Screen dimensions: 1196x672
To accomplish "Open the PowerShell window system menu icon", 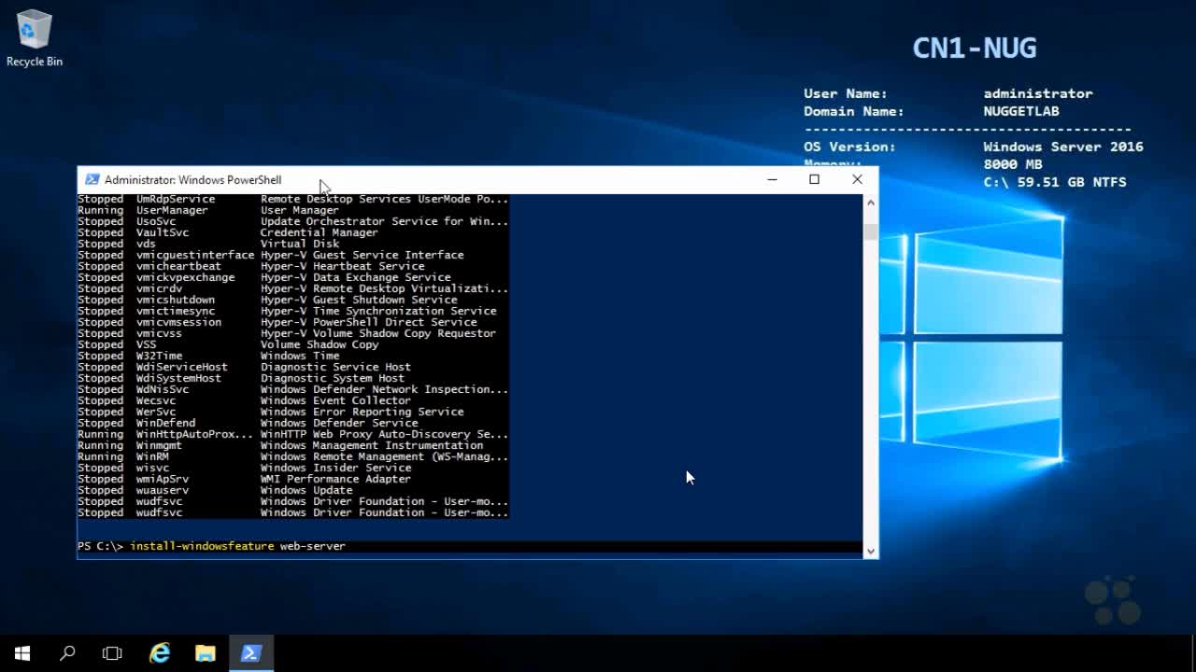I will (x=92, y=180).
